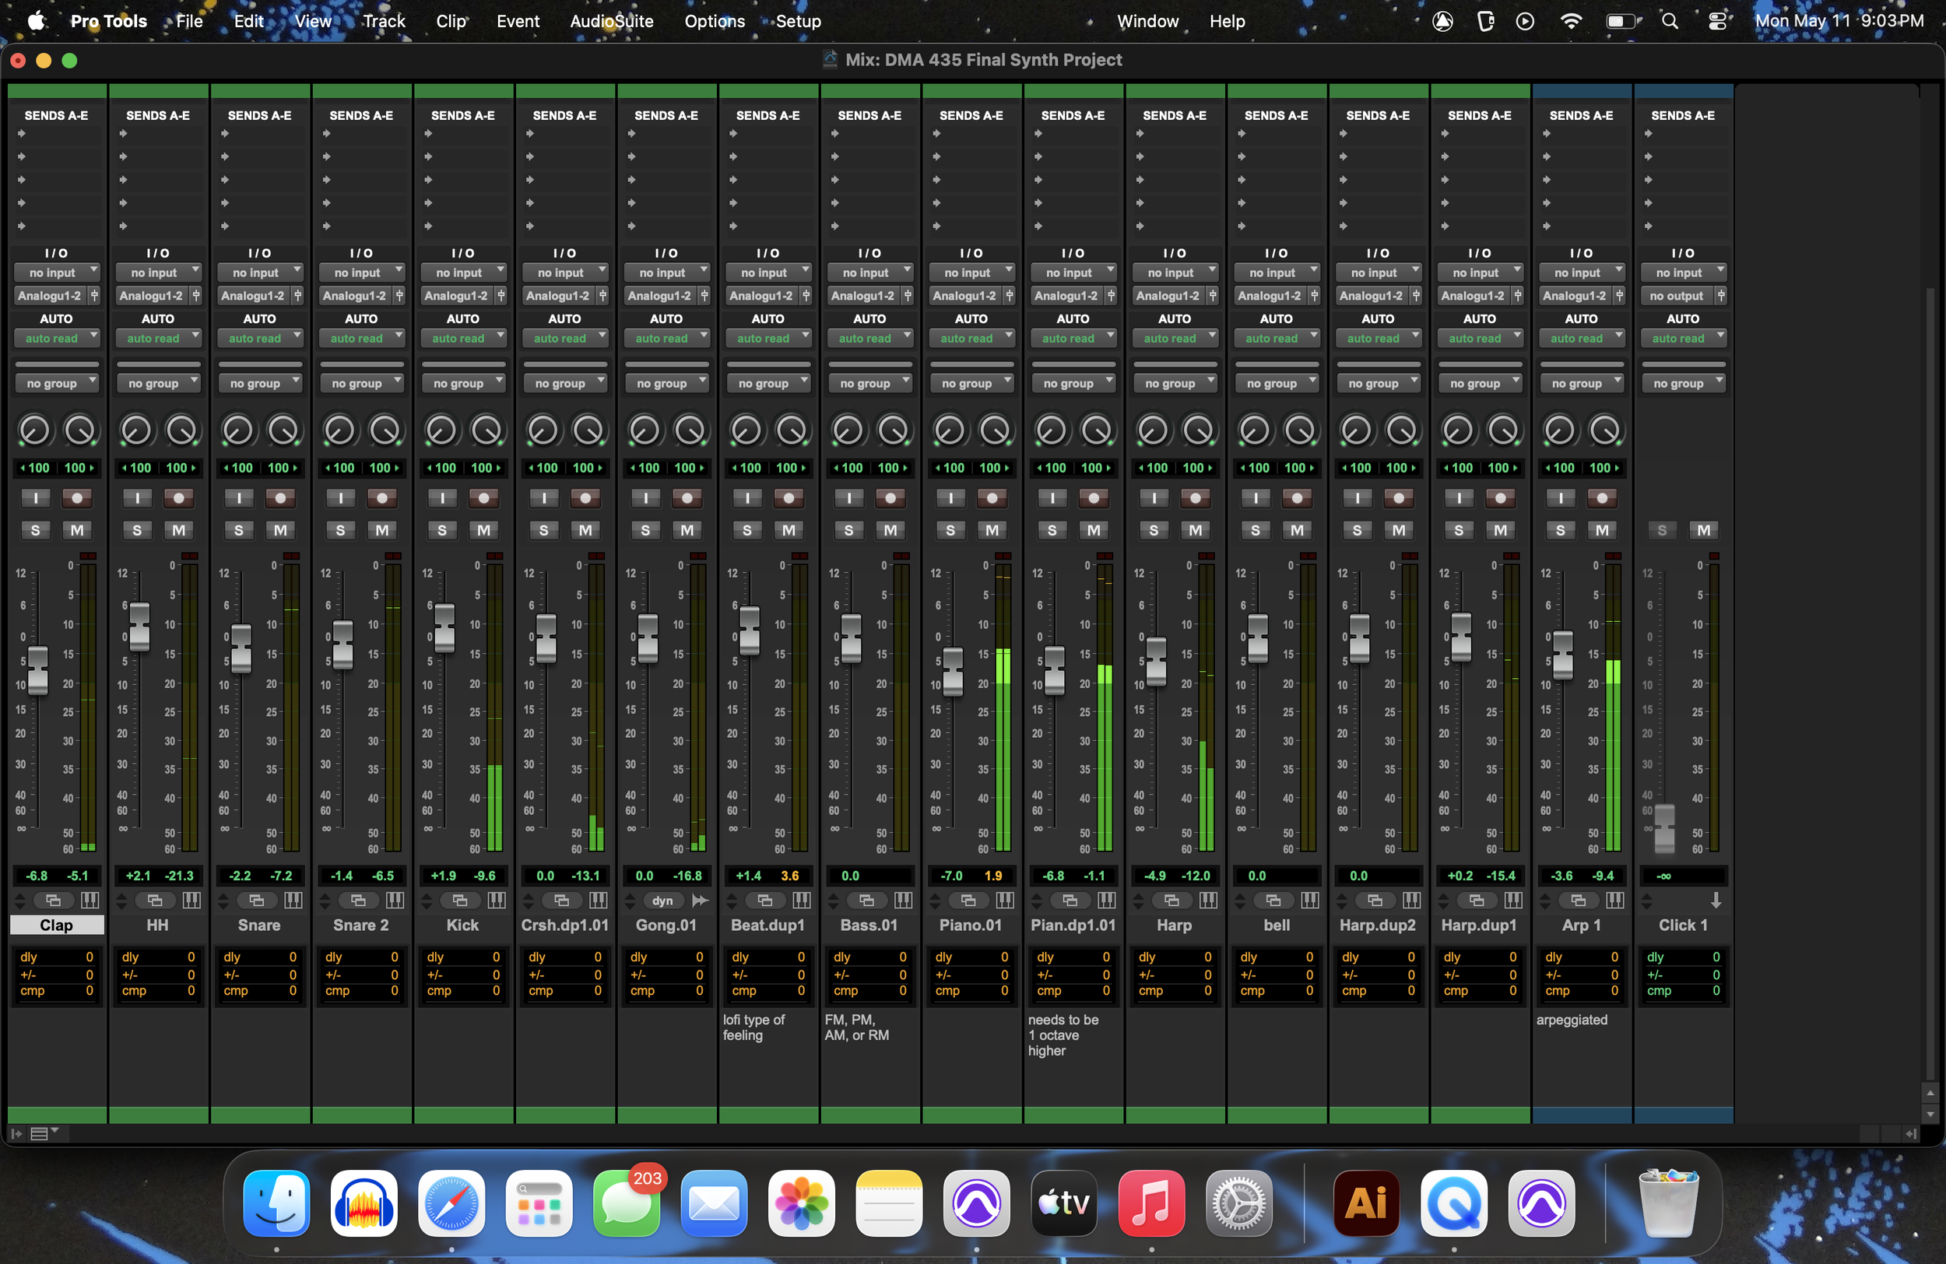Open group selector on Harp track
This screenshot has height=1264, width=1946.
(1174, 383)
